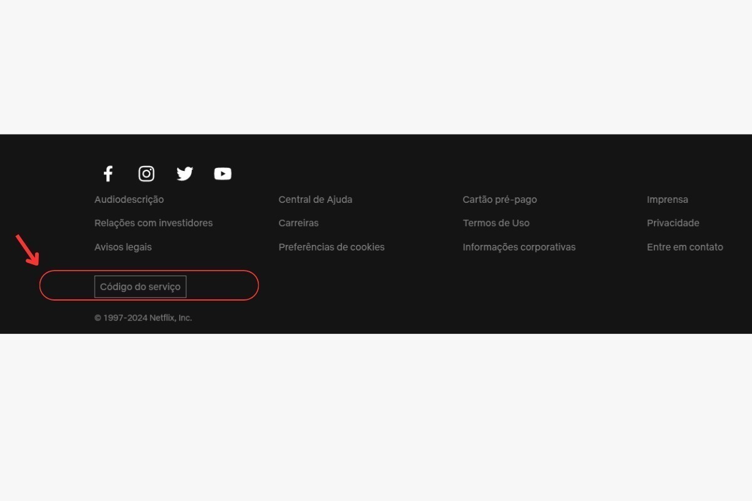Image resolution: width=752 pixels, height=501 pixels.
Task: Click the Twitter bird icon
Action: (184, 173)
